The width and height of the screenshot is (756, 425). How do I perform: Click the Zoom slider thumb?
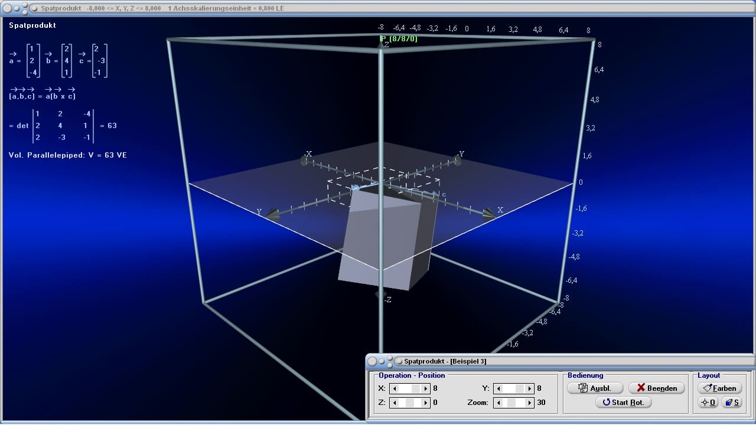[511, 403]
